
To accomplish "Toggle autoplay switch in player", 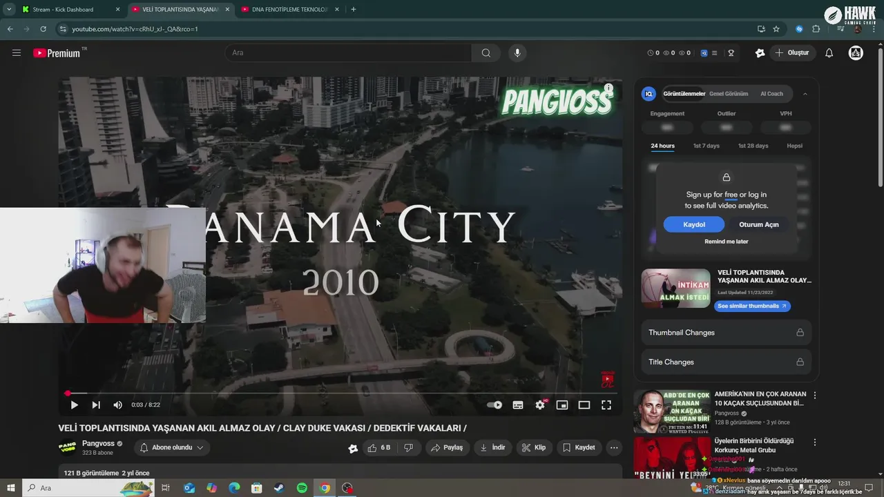I will [x=494, y=405].
